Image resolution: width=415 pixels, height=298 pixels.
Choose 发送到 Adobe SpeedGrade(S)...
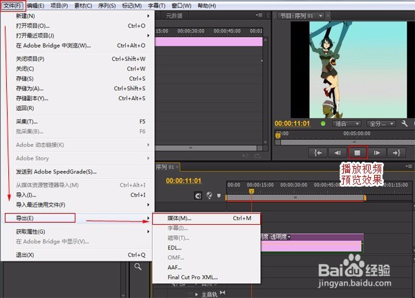(77, 171)
